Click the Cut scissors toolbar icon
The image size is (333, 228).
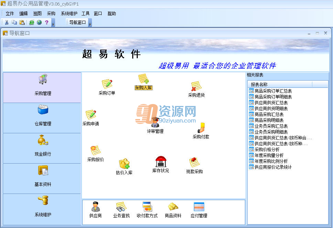(x=7, y=22)
